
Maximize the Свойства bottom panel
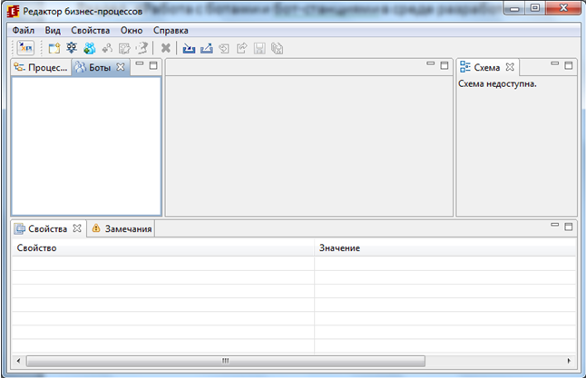(x=569, y=227)
